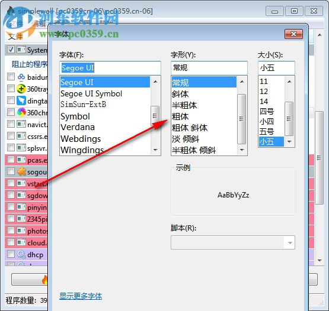Image resolution: width=329 pixels, height=311 pixels.
Task: Click the font name input field
Action: click(110, 68)
